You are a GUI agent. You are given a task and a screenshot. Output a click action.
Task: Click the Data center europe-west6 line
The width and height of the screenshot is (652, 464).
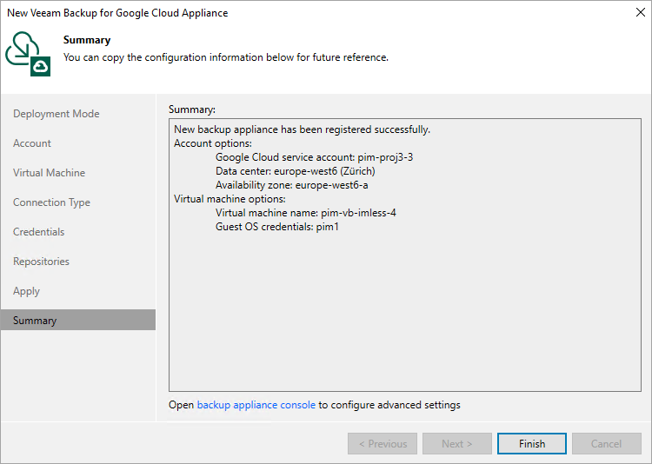[296, 171]
